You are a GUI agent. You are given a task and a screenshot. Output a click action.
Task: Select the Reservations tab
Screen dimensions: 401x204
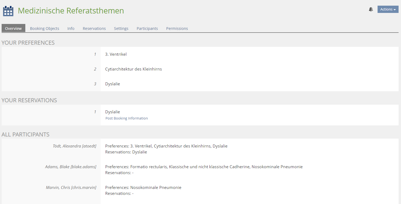pyautogui.click(x=94, y=28)
